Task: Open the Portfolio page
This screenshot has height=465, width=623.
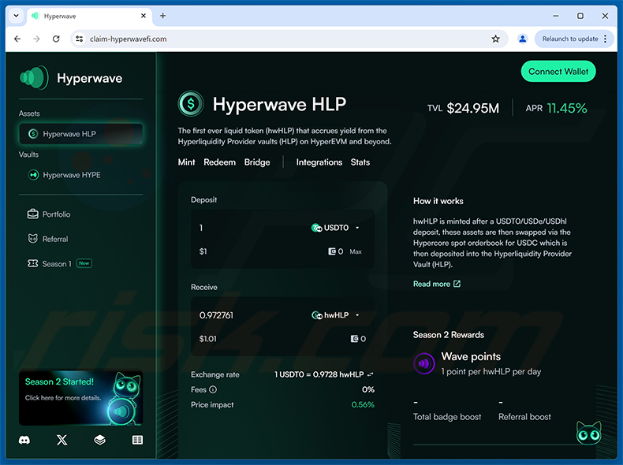Action: pos(49,214)
